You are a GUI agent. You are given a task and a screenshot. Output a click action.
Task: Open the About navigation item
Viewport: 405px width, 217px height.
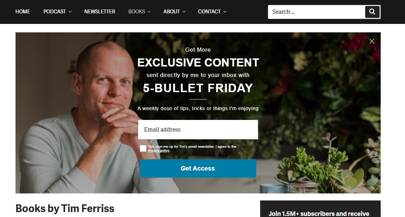pyautogui.click(x=172, y=12)
